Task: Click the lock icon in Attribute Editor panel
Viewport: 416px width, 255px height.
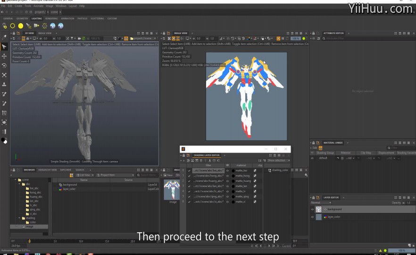Action: point(313,33)
